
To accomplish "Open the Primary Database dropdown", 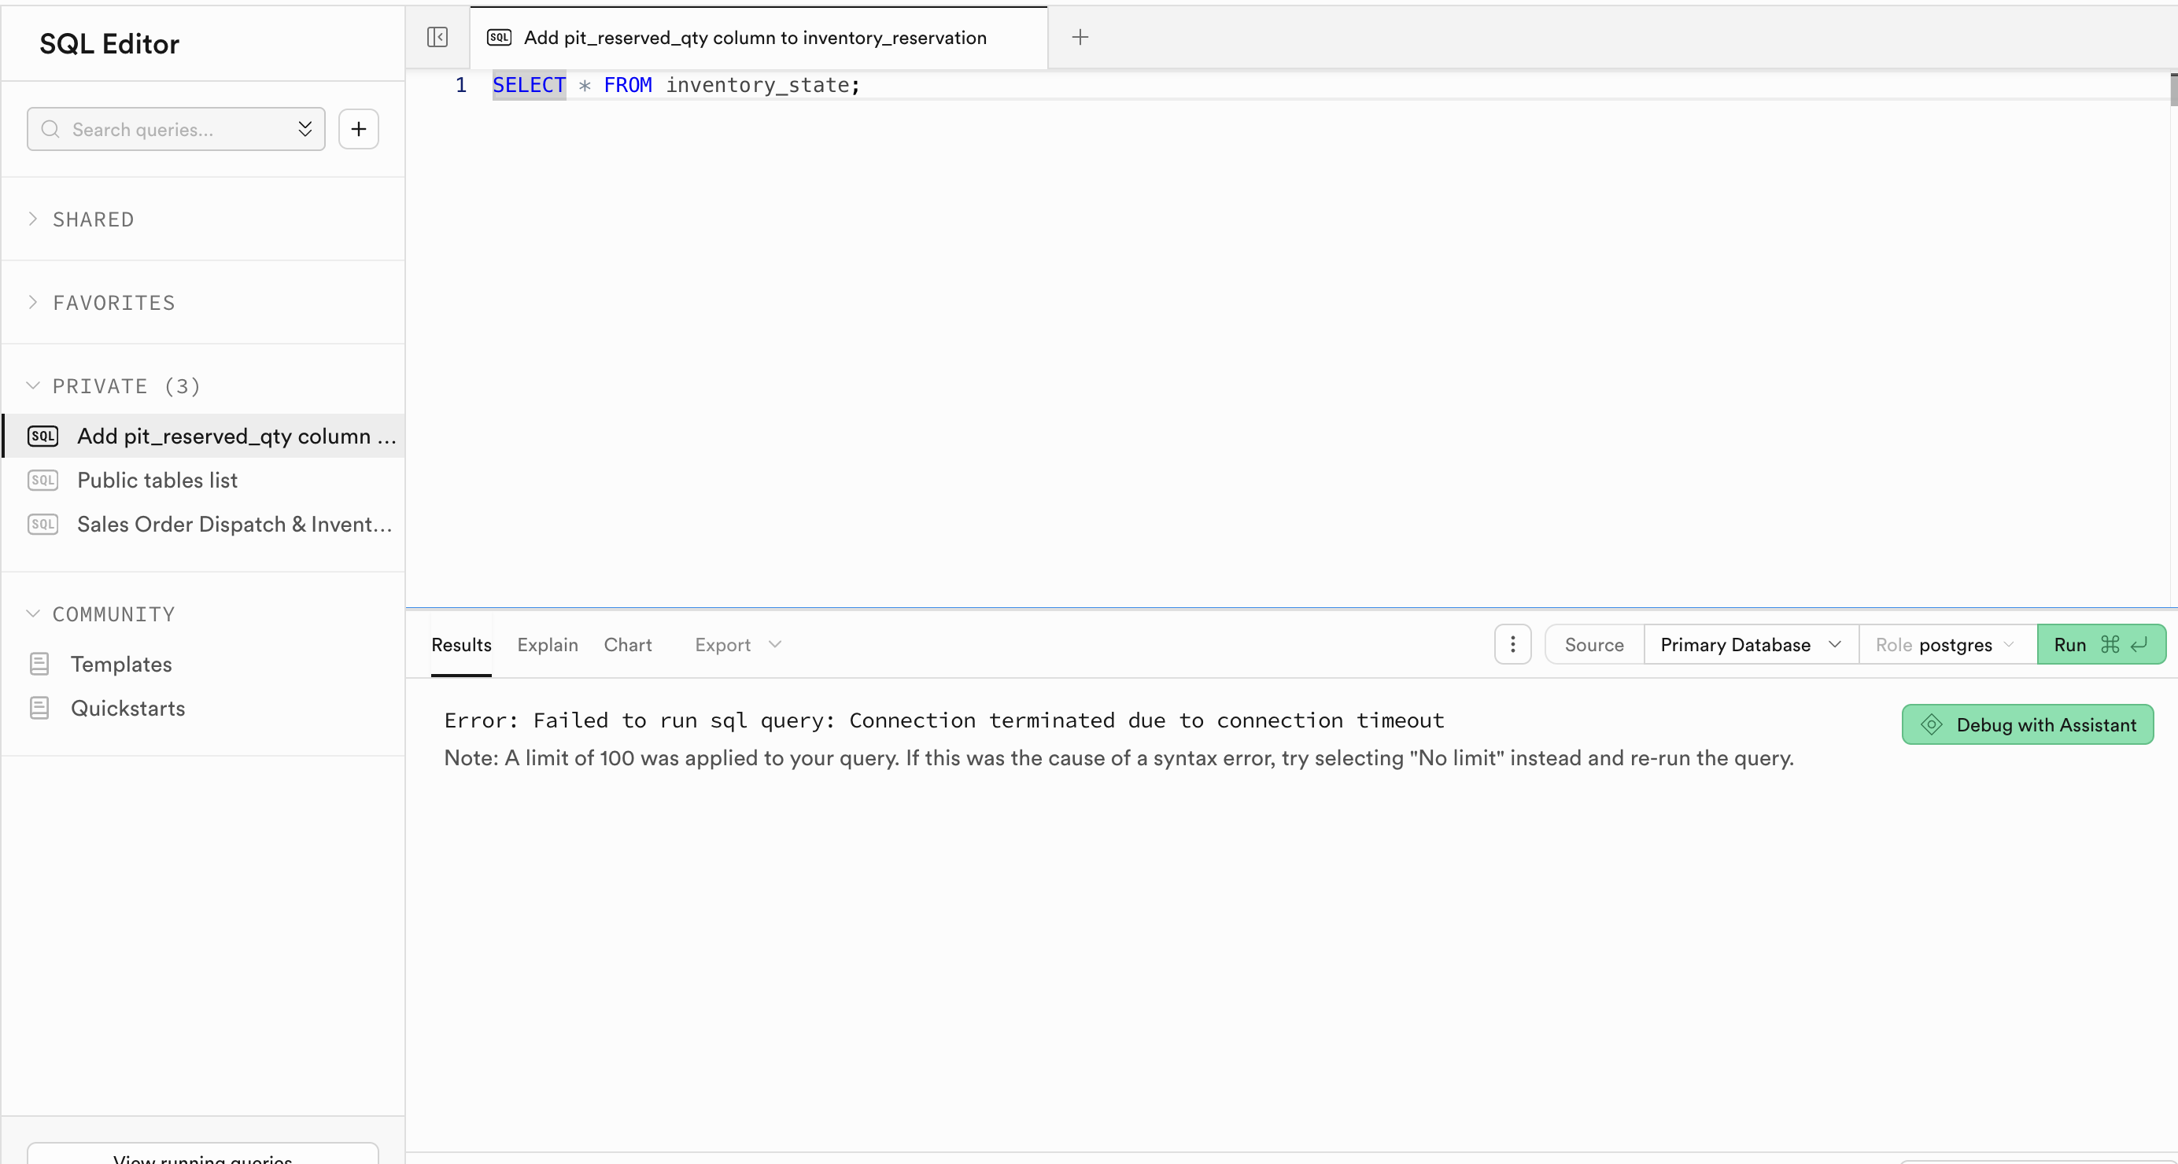I will [1749, 644].
